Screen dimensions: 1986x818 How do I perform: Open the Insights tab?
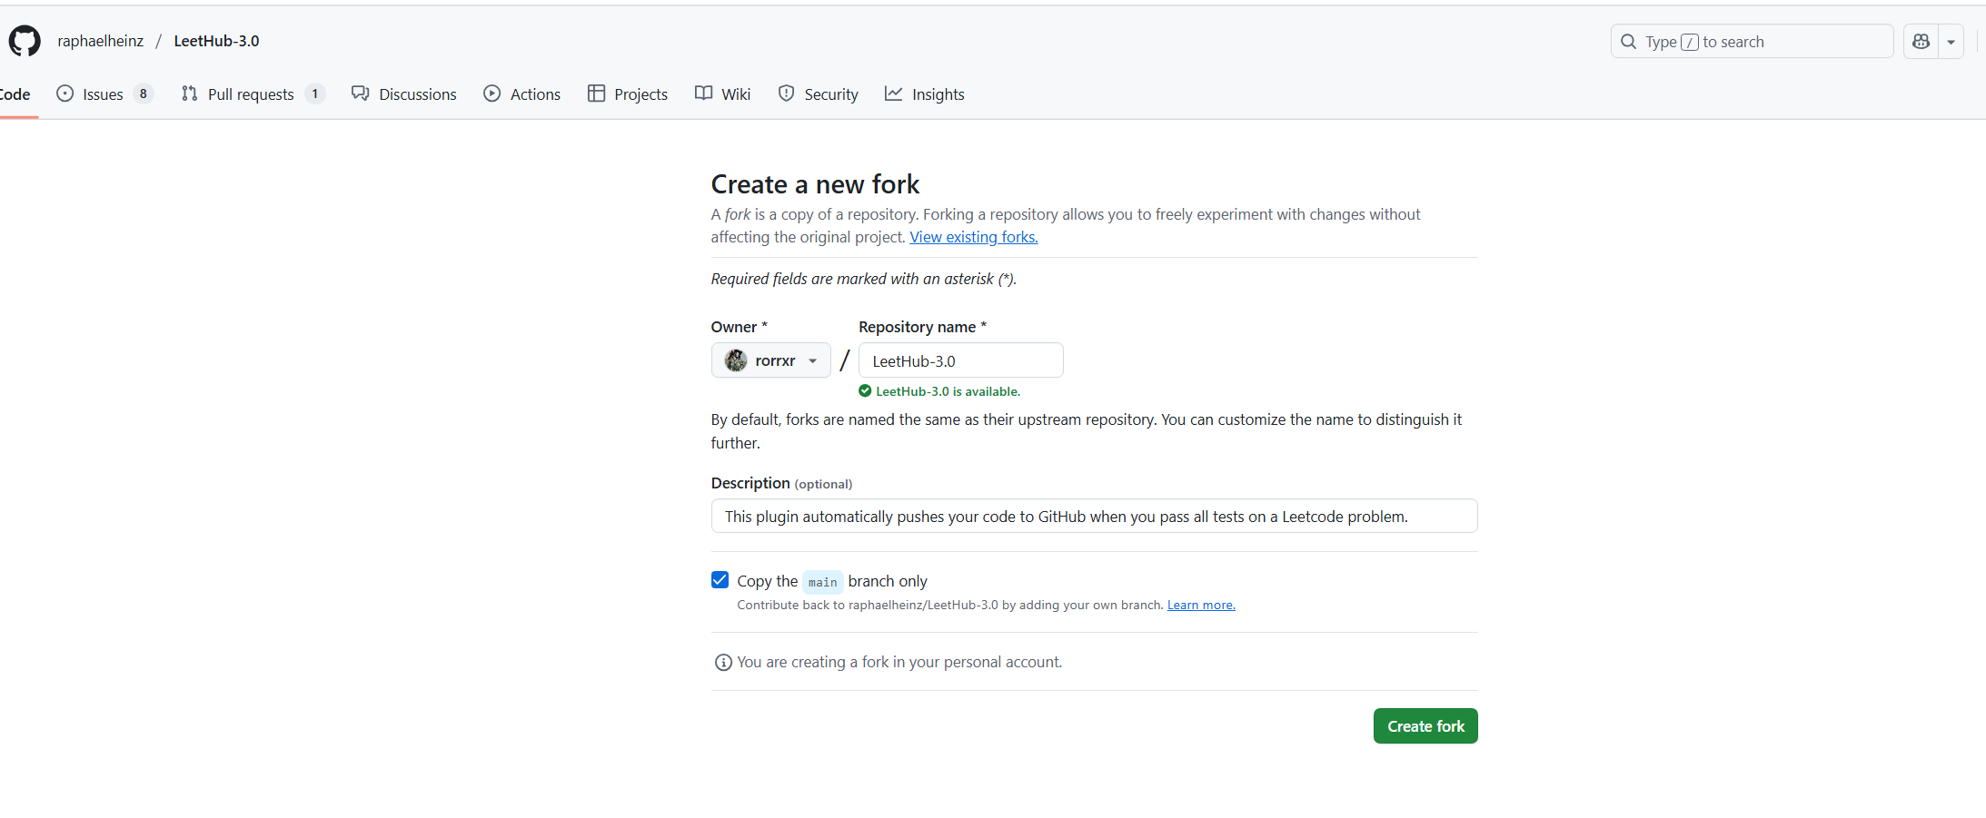click(925, 94)
